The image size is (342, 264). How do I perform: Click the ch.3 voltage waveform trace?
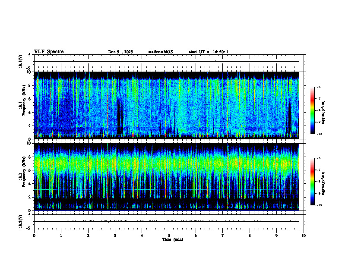coord(167,221)
